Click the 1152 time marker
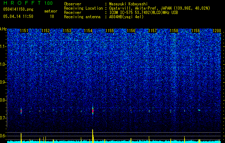225x143 pixels. tap(46, 30)
